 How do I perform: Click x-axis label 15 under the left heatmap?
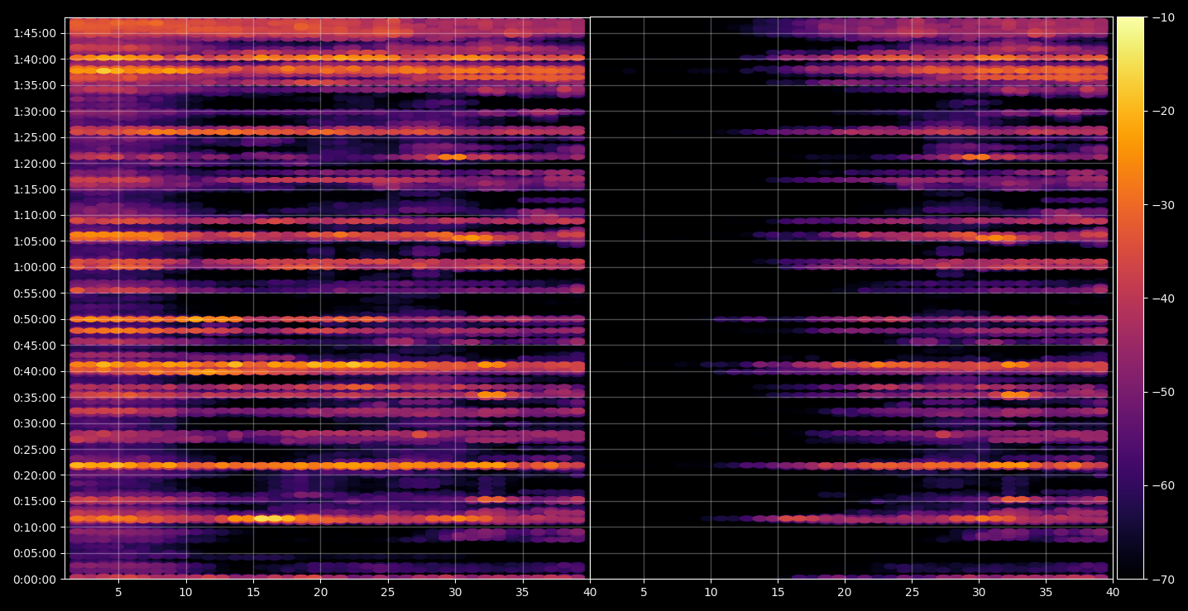click(253, 592)
